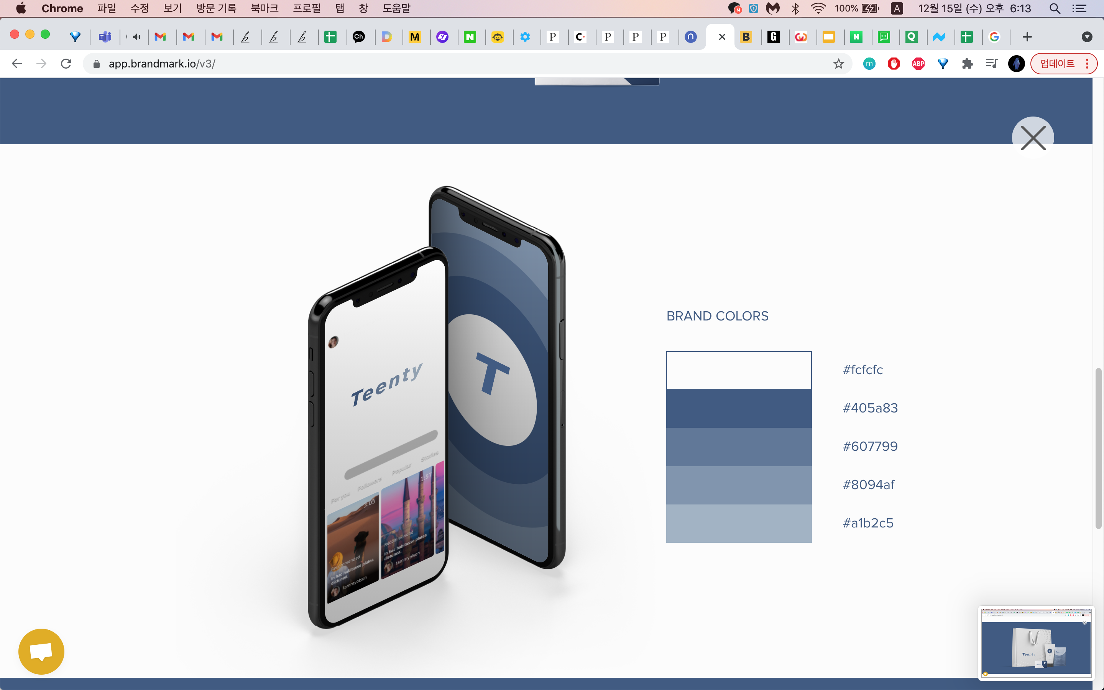Open a new browser tab
Screen dimensions: 1104x690
tap(1027, 37)
